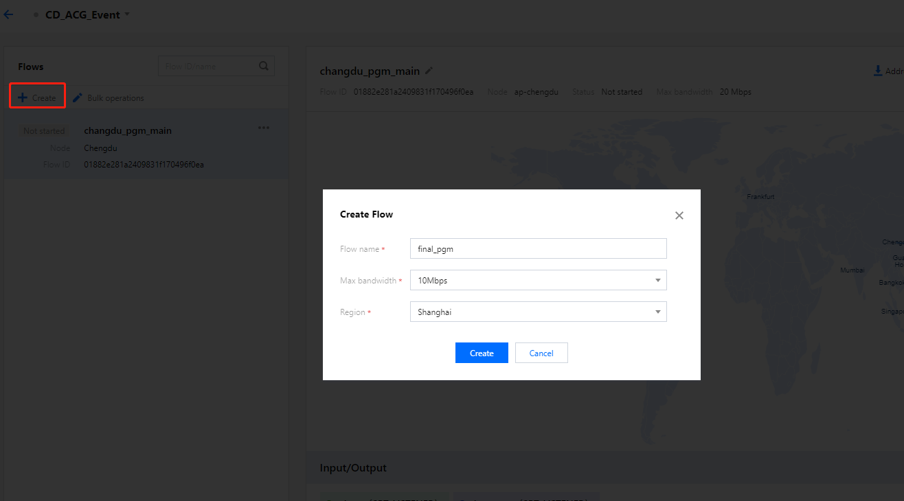Click the Bulk operations pencil icon
The height and width of the screenshot is (501, 904).
click(78, 97)
